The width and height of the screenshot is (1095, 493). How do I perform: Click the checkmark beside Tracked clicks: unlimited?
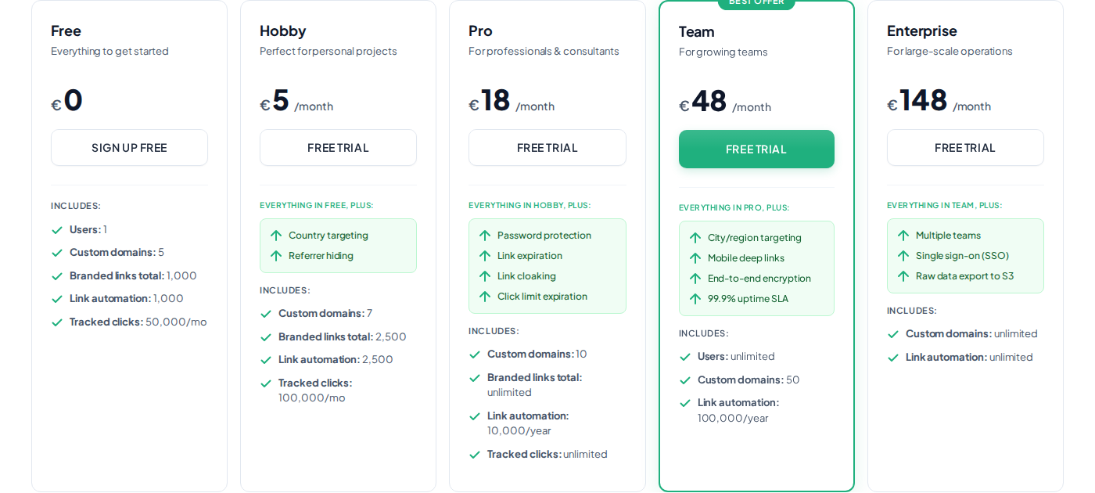(474, 454)
